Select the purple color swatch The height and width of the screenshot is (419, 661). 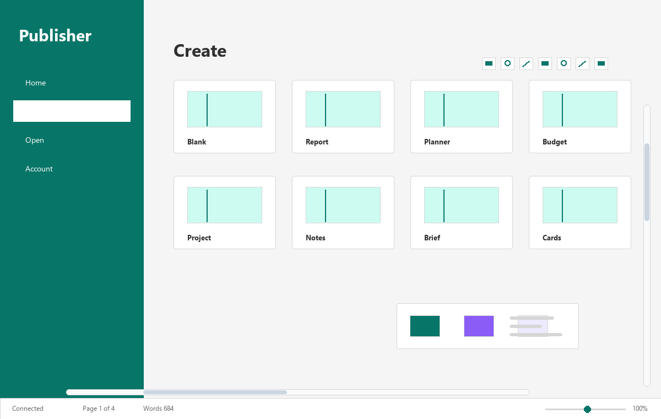tap(479, 326)
